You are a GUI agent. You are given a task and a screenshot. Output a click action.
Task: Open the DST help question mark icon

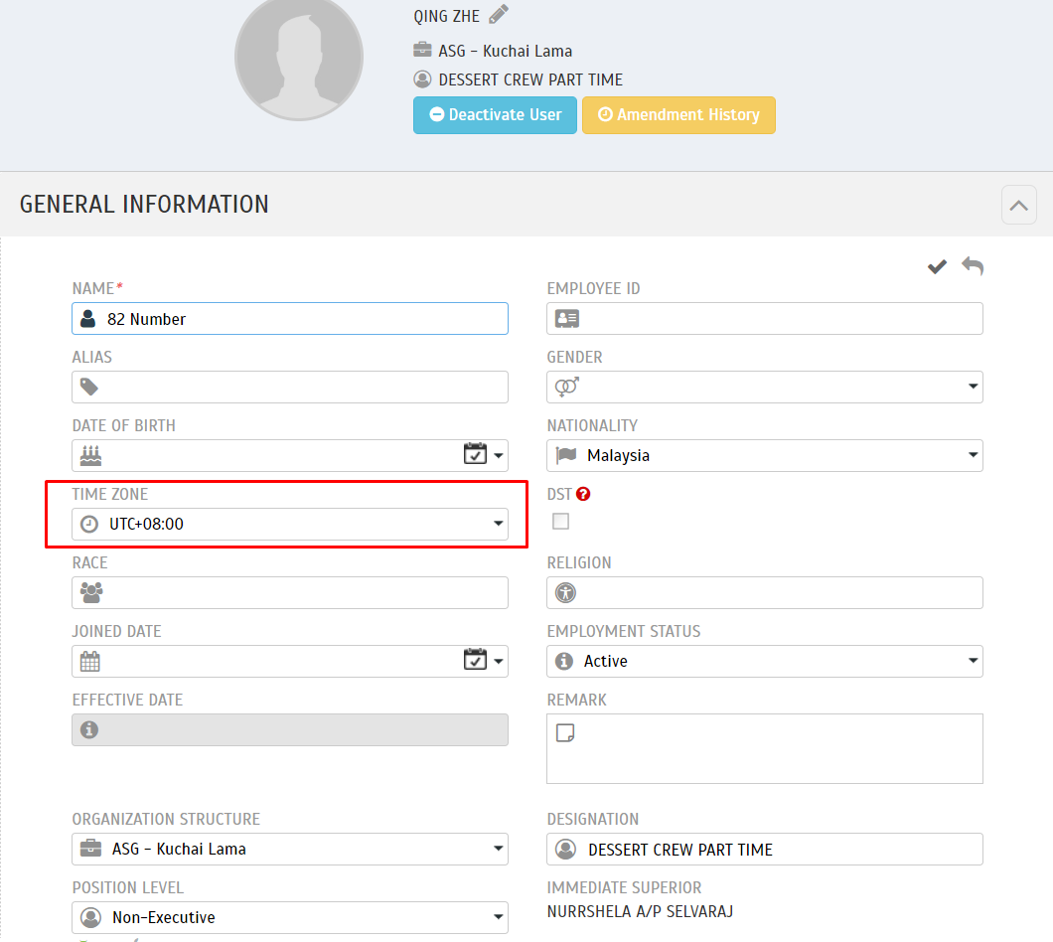point(583,493)
